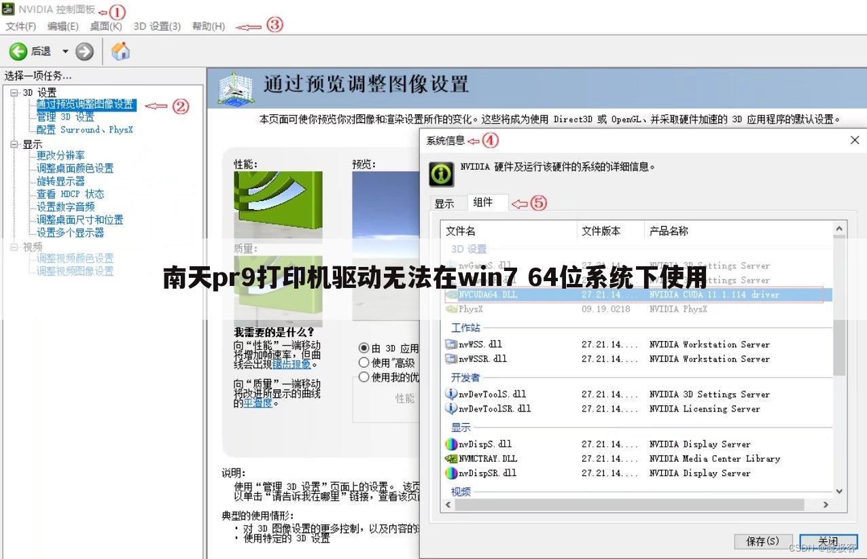Collapse the 视频 tree node

coord(14,247)
